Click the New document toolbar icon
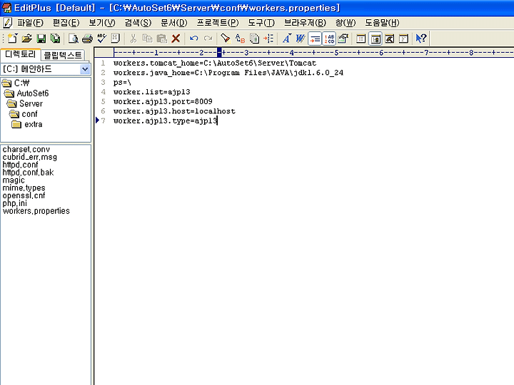514x385 pixels. (12, 38)
